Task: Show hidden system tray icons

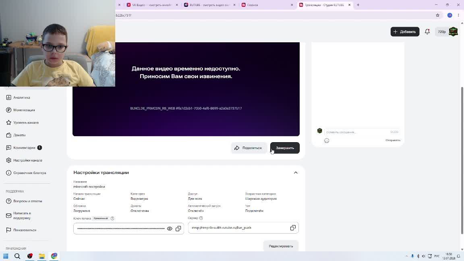Action: [406, 256]
